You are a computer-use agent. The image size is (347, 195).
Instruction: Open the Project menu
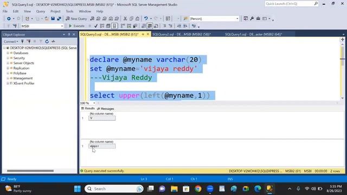[55, 11]
